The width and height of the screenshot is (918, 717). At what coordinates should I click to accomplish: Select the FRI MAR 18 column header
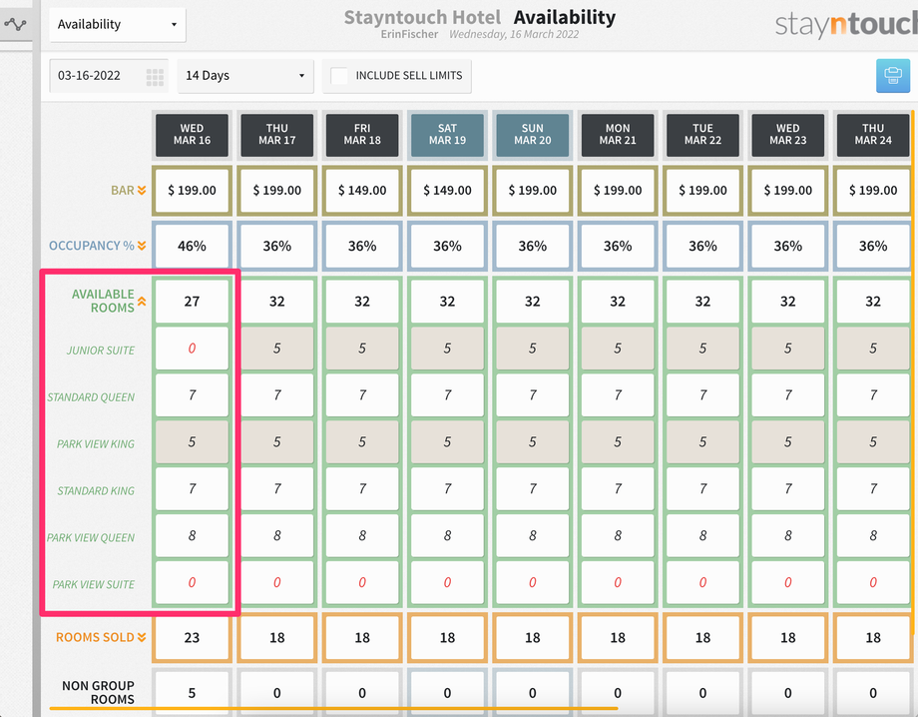tap(362, 134)
